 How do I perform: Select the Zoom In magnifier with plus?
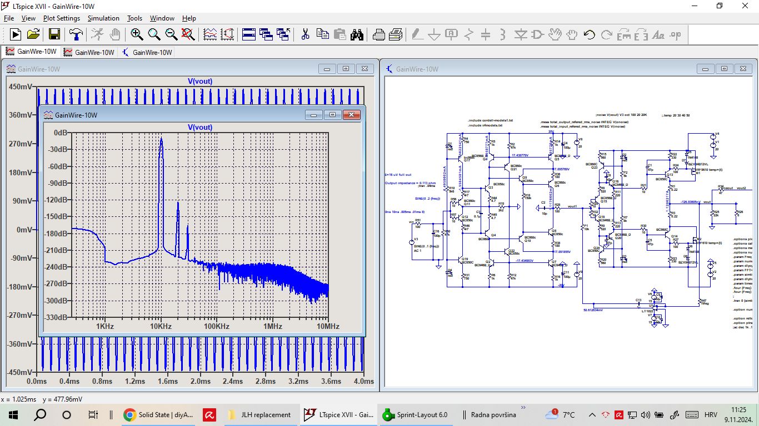coord(137,34)
